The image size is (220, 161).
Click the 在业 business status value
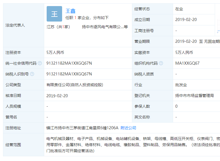179,9
